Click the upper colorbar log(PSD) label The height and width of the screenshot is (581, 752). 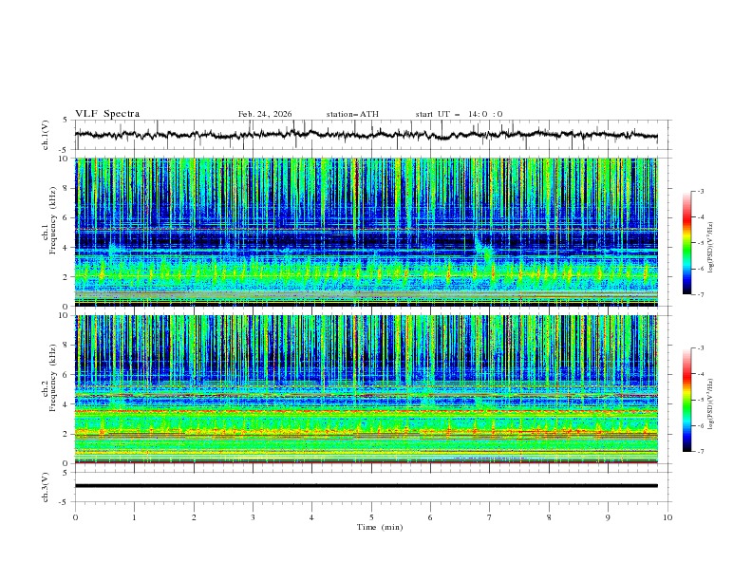point(711,248)
